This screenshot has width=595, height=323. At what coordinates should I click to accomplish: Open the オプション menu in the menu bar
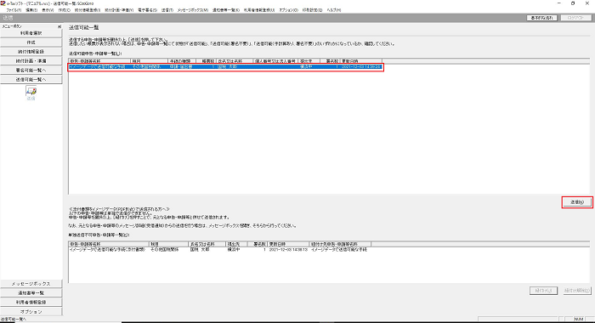[x=289, y=10]
